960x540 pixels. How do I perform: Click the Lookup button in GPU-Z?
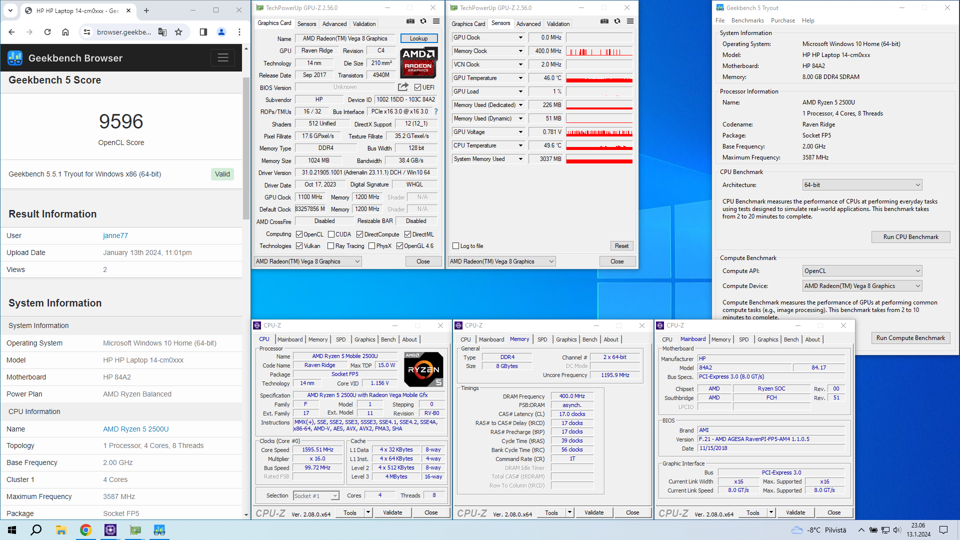tap(419, 38)
